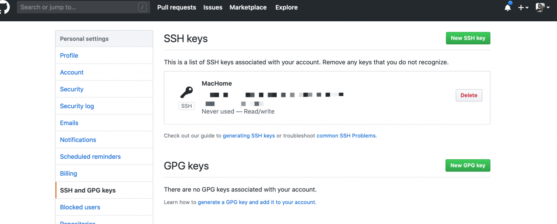The width and height of the screenshot is (557, 224).
Task: Open the notifications bell icon
Action: 508,7
